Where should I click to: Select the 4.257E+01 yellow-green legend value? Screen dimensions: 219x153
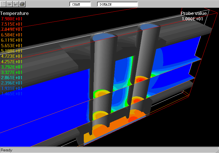(12, 62)
